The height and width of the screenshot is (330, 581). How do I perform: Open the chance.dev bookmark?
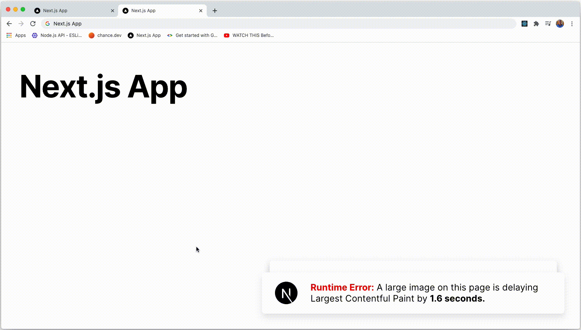coord(105,35)
